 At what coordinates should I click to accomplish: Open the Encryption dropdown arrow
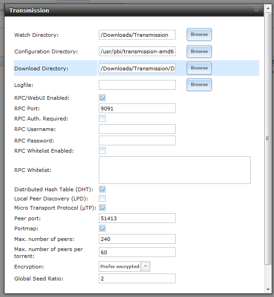(x=145, y=266)
